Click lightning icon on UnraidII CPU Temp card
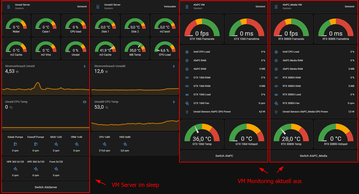 tap(174, 102)
